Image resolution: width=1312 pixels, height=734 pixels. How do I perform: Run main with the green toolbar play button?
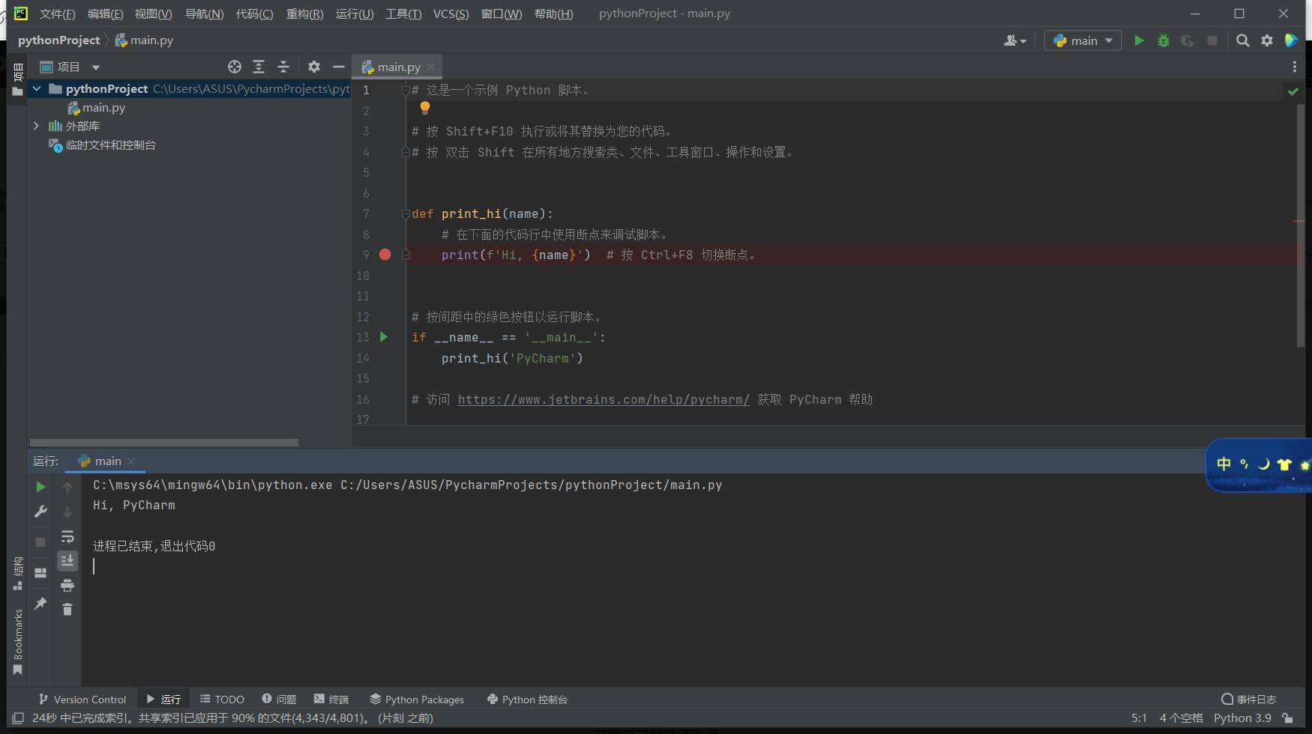(1139, 40)
